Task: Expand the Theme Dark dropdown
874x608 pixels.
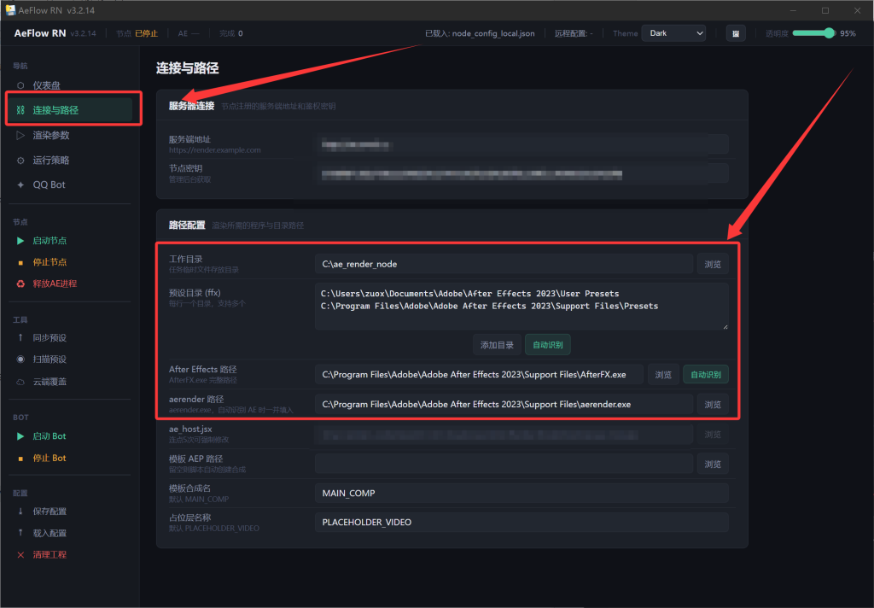Action: pos(674,33)
